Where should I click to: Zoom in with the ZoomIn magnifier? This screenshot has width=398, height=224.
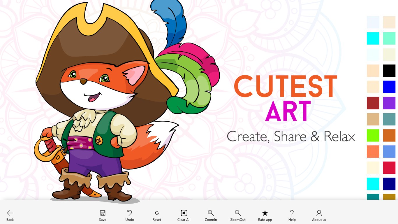(x=211, y=216)
